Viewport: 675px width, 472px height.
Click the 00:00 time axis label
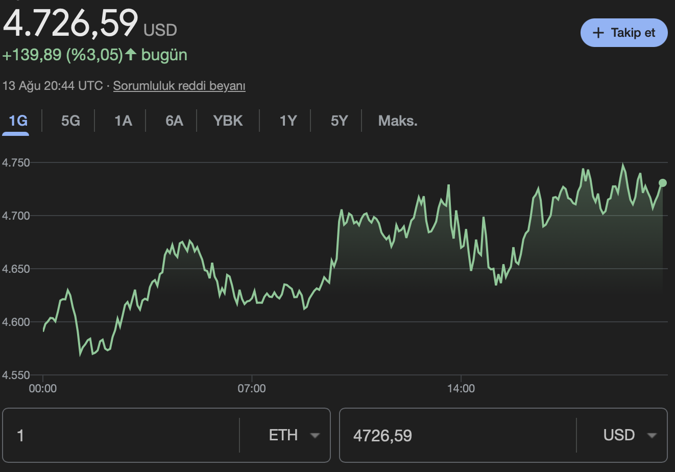click(43, 389)
